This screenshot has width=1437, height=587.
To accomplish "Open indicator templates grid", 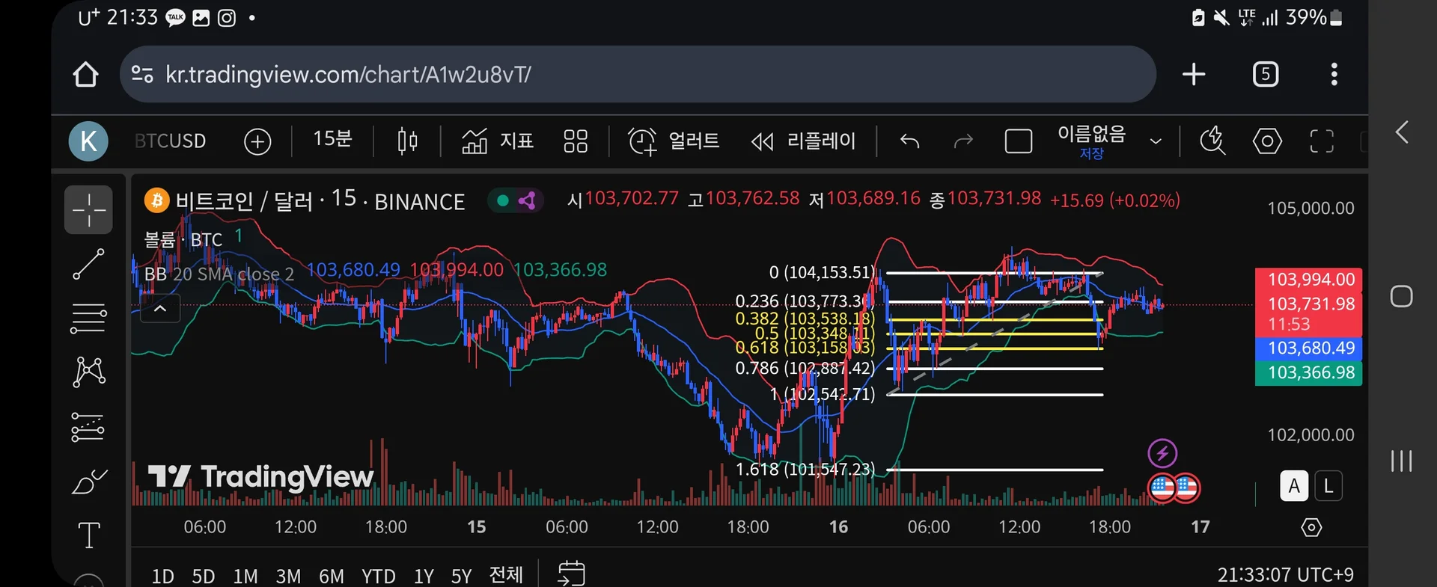I will 576,141.
